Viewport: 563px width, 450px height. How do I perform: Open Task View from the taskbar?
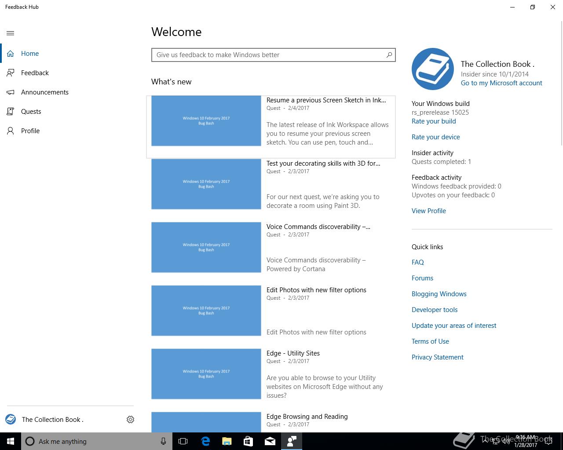click(183, 441)
